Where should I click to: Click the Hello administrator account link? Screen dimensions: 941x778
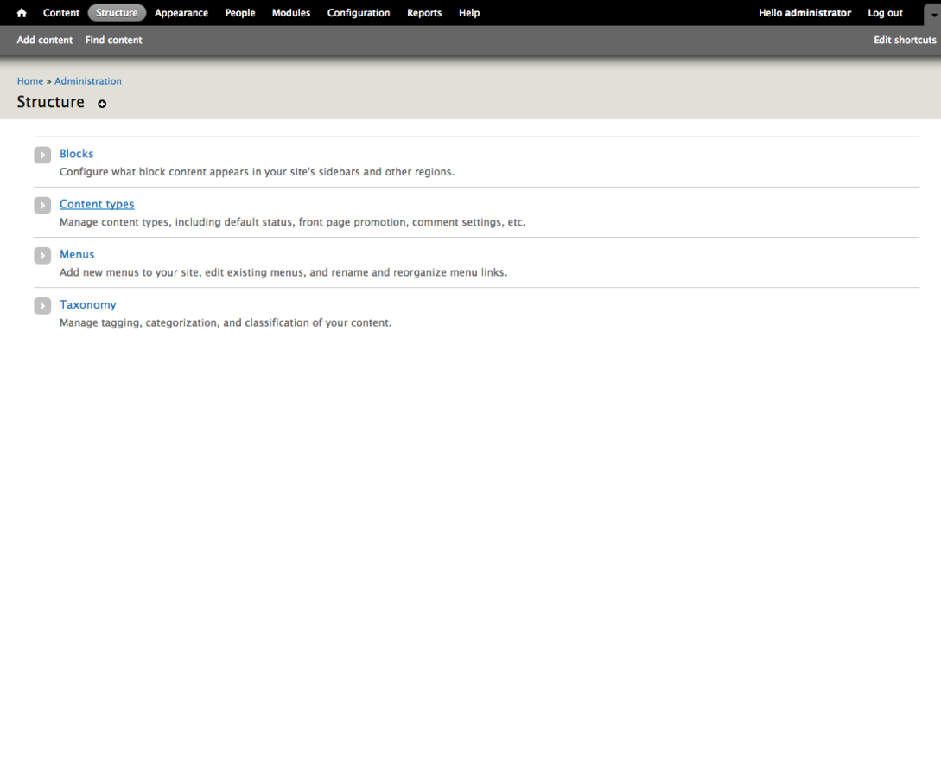(x=804, y=13)
